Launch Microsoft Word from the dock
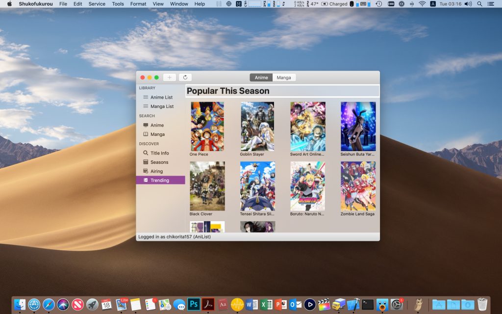Screen dimensions: 502x314 pyautogui.click(x=252, y=304)
